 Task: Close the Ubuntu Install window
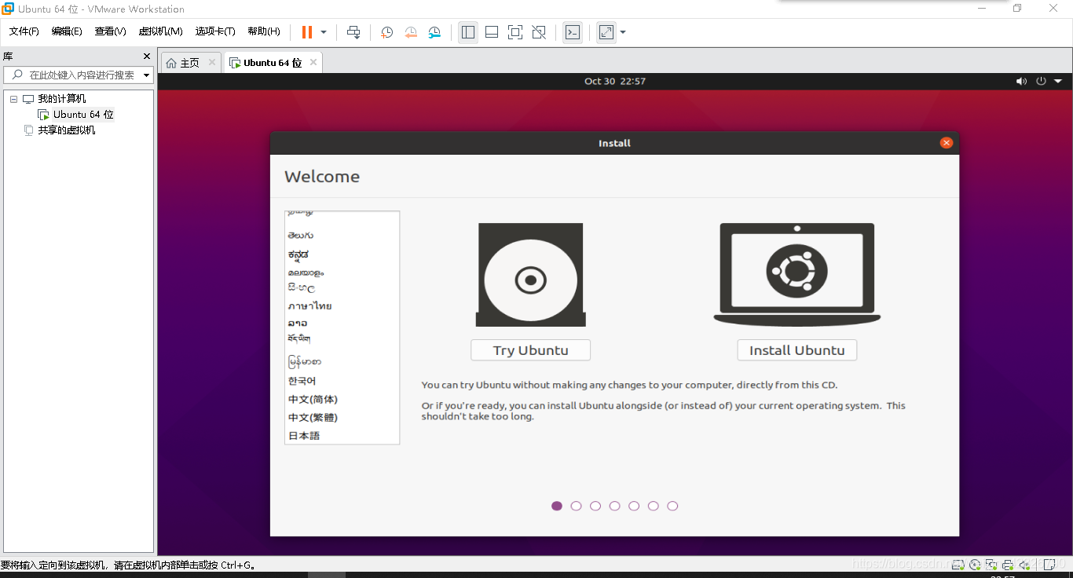point(946,143)
